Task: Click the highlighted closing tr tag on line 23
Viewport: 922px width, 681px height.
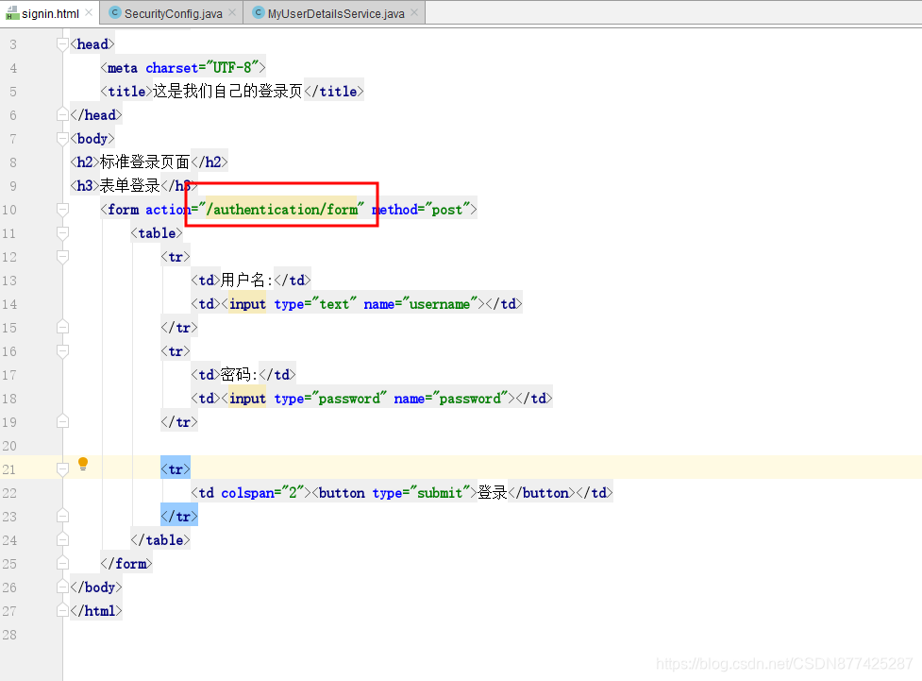Action: 179,517
